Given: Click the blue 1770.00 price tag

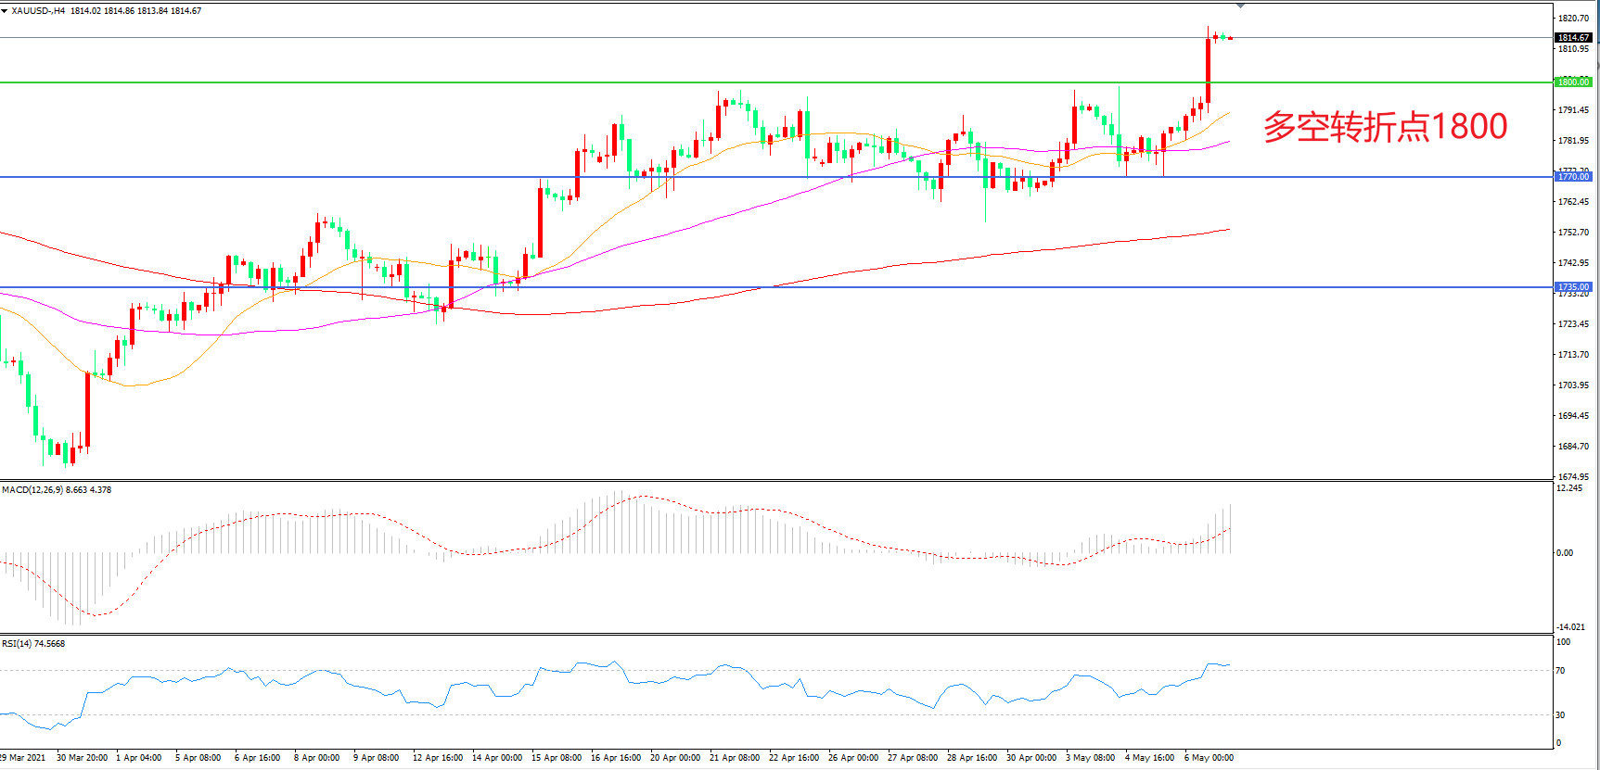Looking at the screenshot, I should pos(1572,177).
